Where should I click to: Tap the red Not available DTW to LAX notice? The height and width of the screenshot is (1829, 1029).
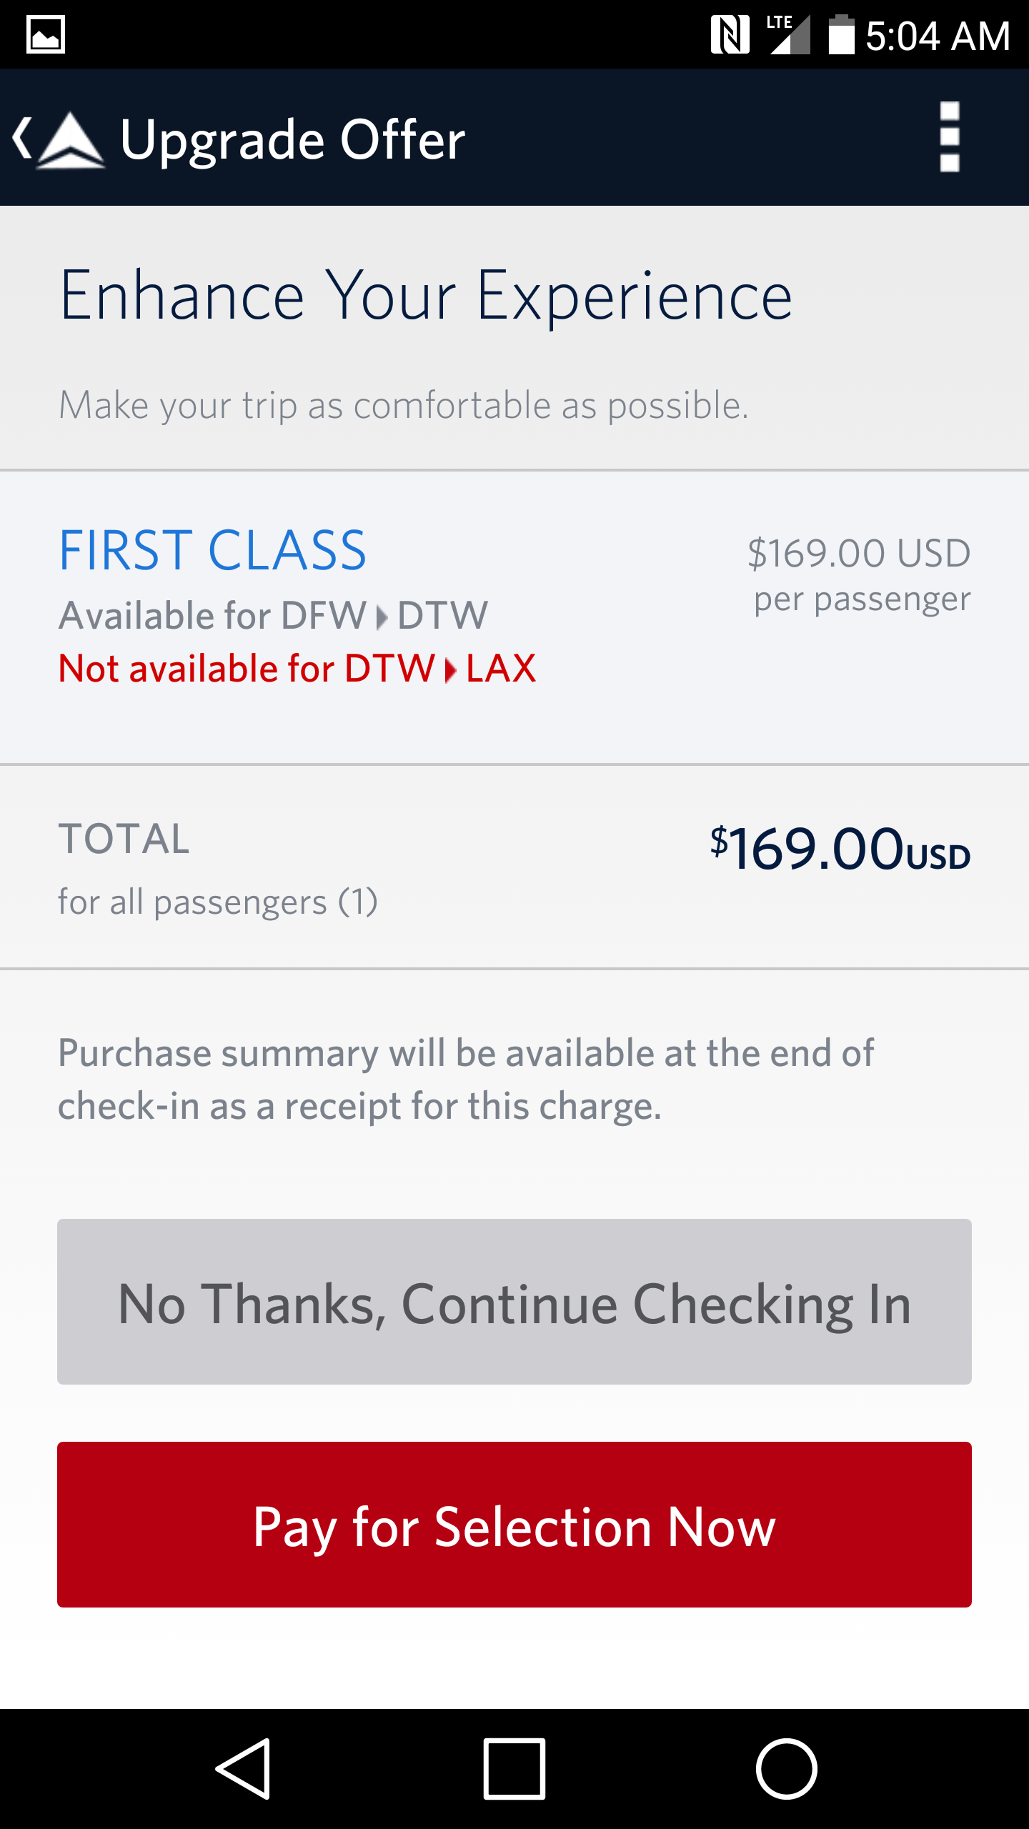point(297,669)
